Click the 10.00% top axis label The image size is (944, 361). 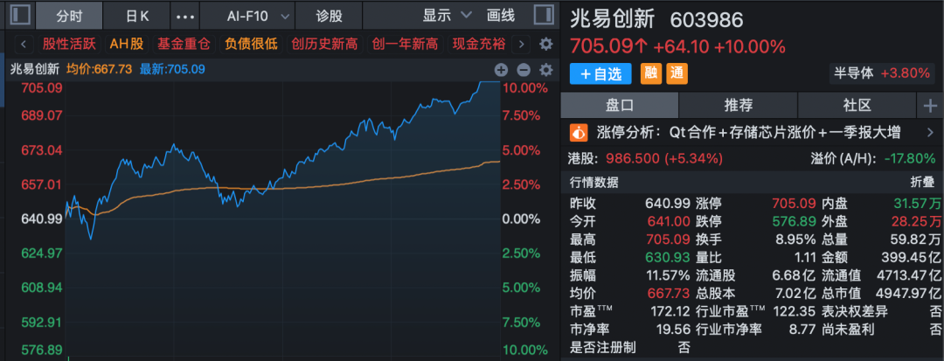click(x=527, y=87)
